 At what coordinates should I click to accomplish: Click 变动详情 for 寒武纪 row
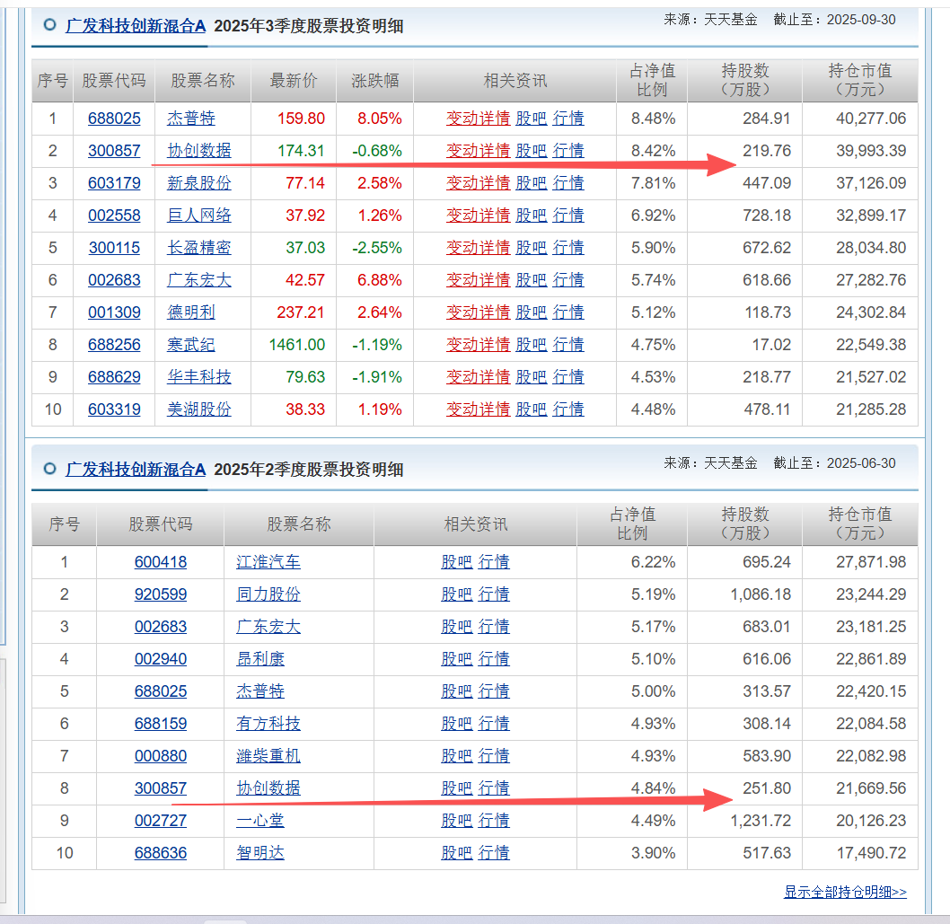(x=478, y=345)
